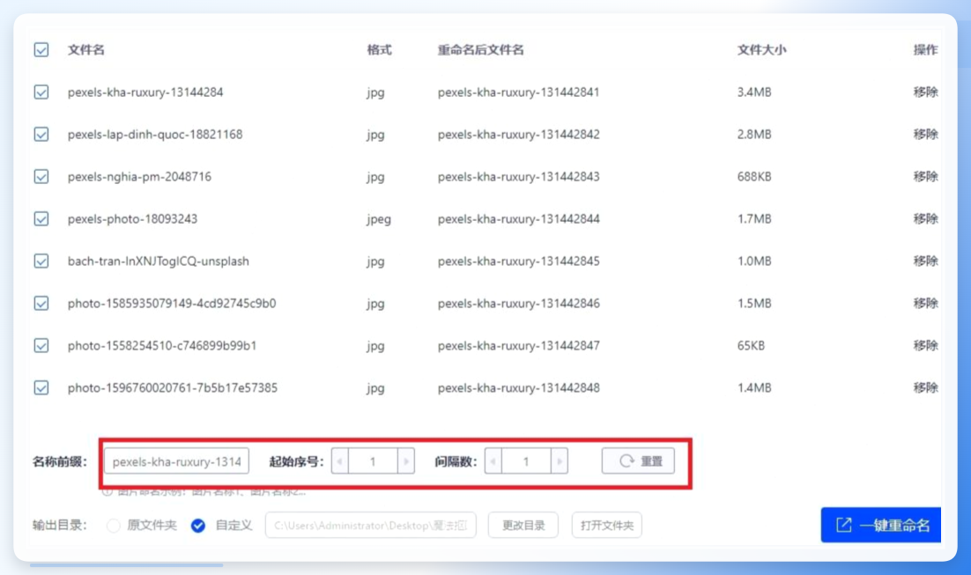
Task: Uncheck the pexels-nghia-pm-2048716 file checkbox
Action: click(x=41, y=176)
